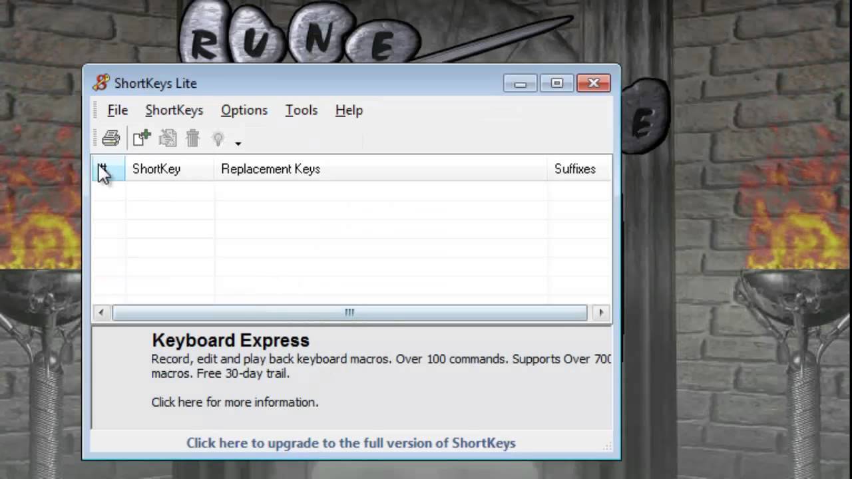852x479 pixels.
Task: Click the Keyboard Express heading
Action: click(x=230, y=341)
